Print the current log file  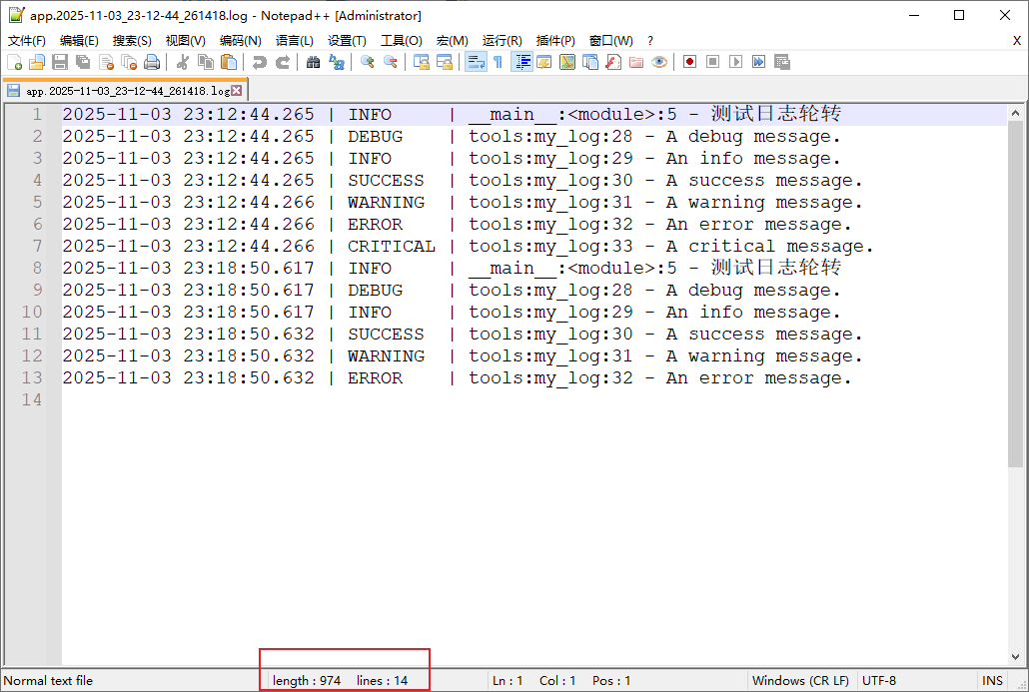[151, 61]
